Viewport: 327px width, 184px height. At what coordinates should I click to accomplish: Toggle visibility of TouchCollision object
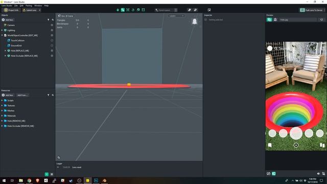[52, 40]
